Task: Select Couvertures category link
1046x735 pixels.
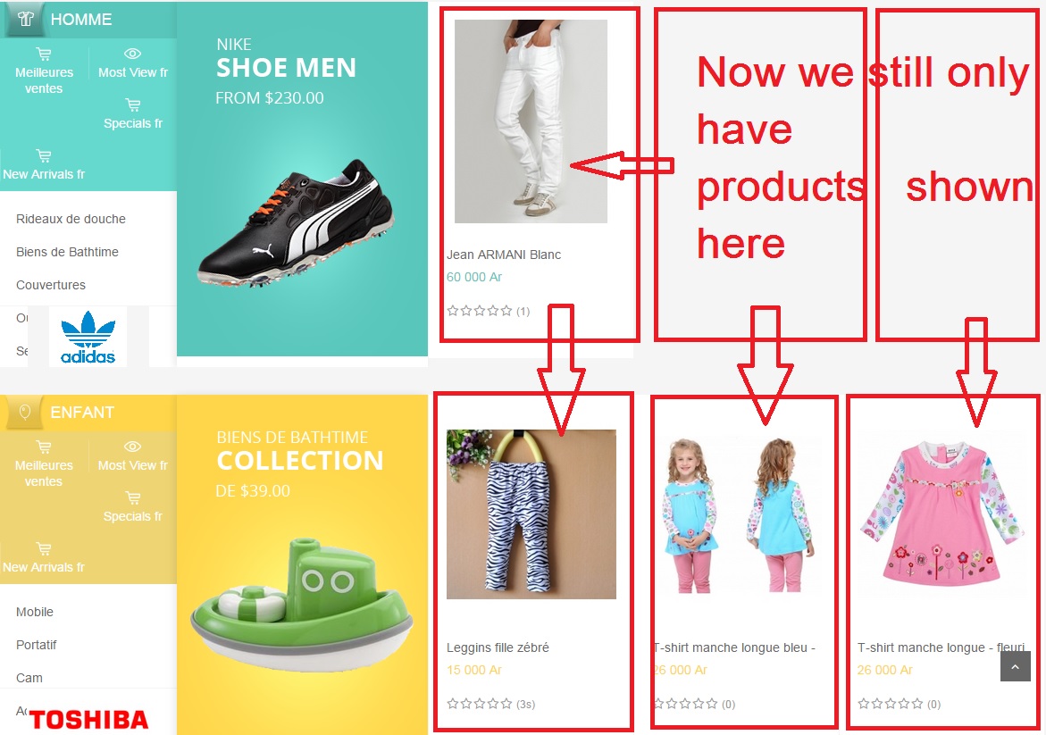Action: pyautogui.click(x=51, y=285)
